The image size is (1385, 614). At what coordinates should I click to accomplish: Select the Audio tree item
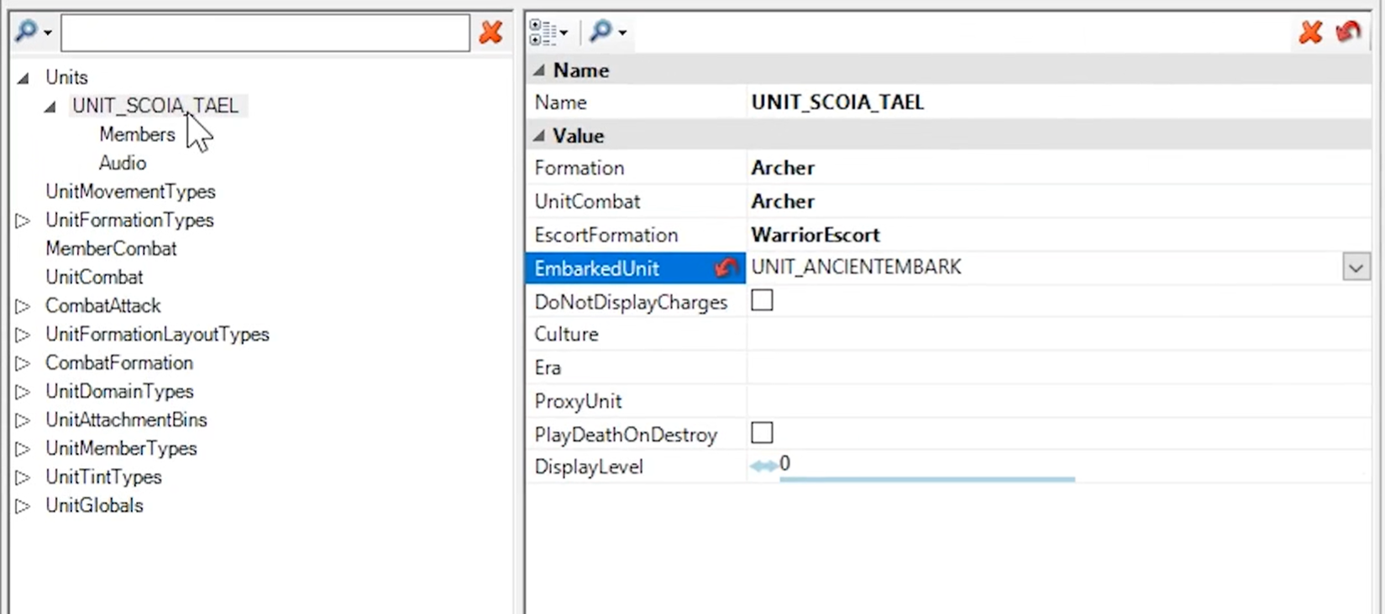point(123,163)
